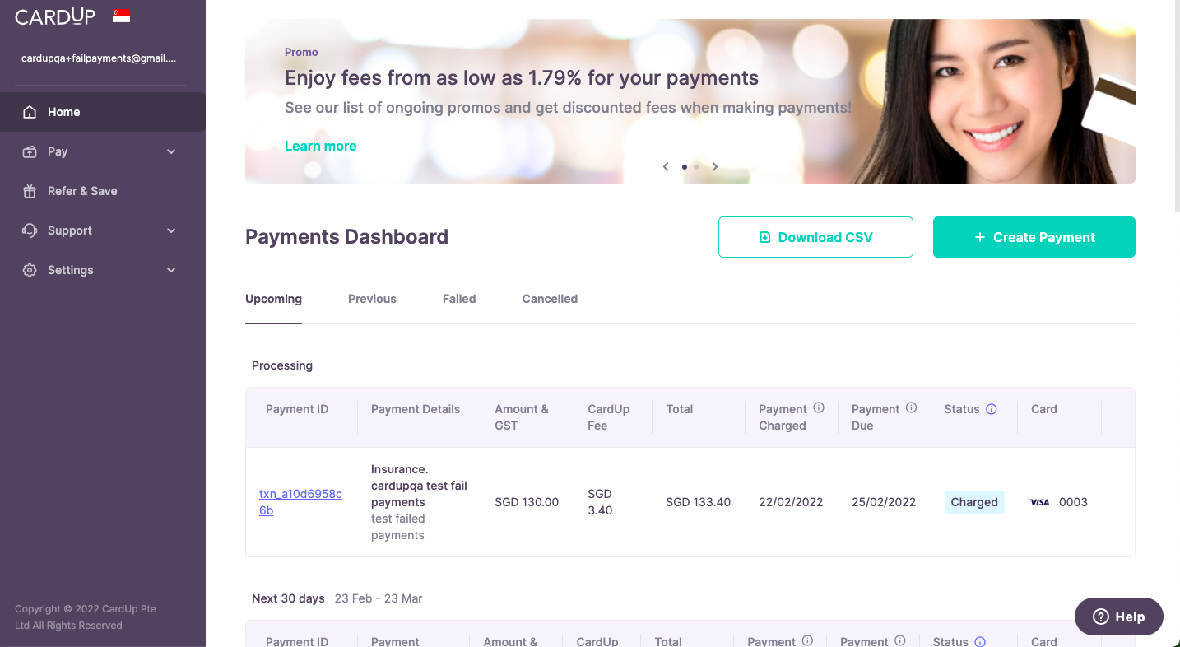1180x647 pixels.
Task: Click the info icon beside Payment Due
Action: pos(912,407)
